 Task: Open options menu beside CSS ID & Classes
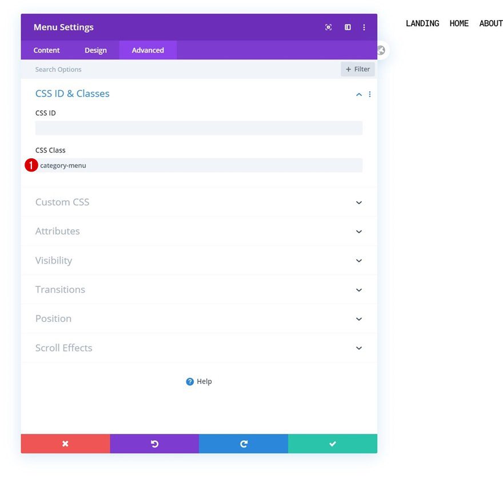369,94
